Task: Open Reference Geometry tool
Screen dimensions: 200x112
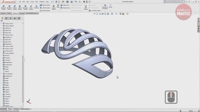Action: (x=105, y=7)
